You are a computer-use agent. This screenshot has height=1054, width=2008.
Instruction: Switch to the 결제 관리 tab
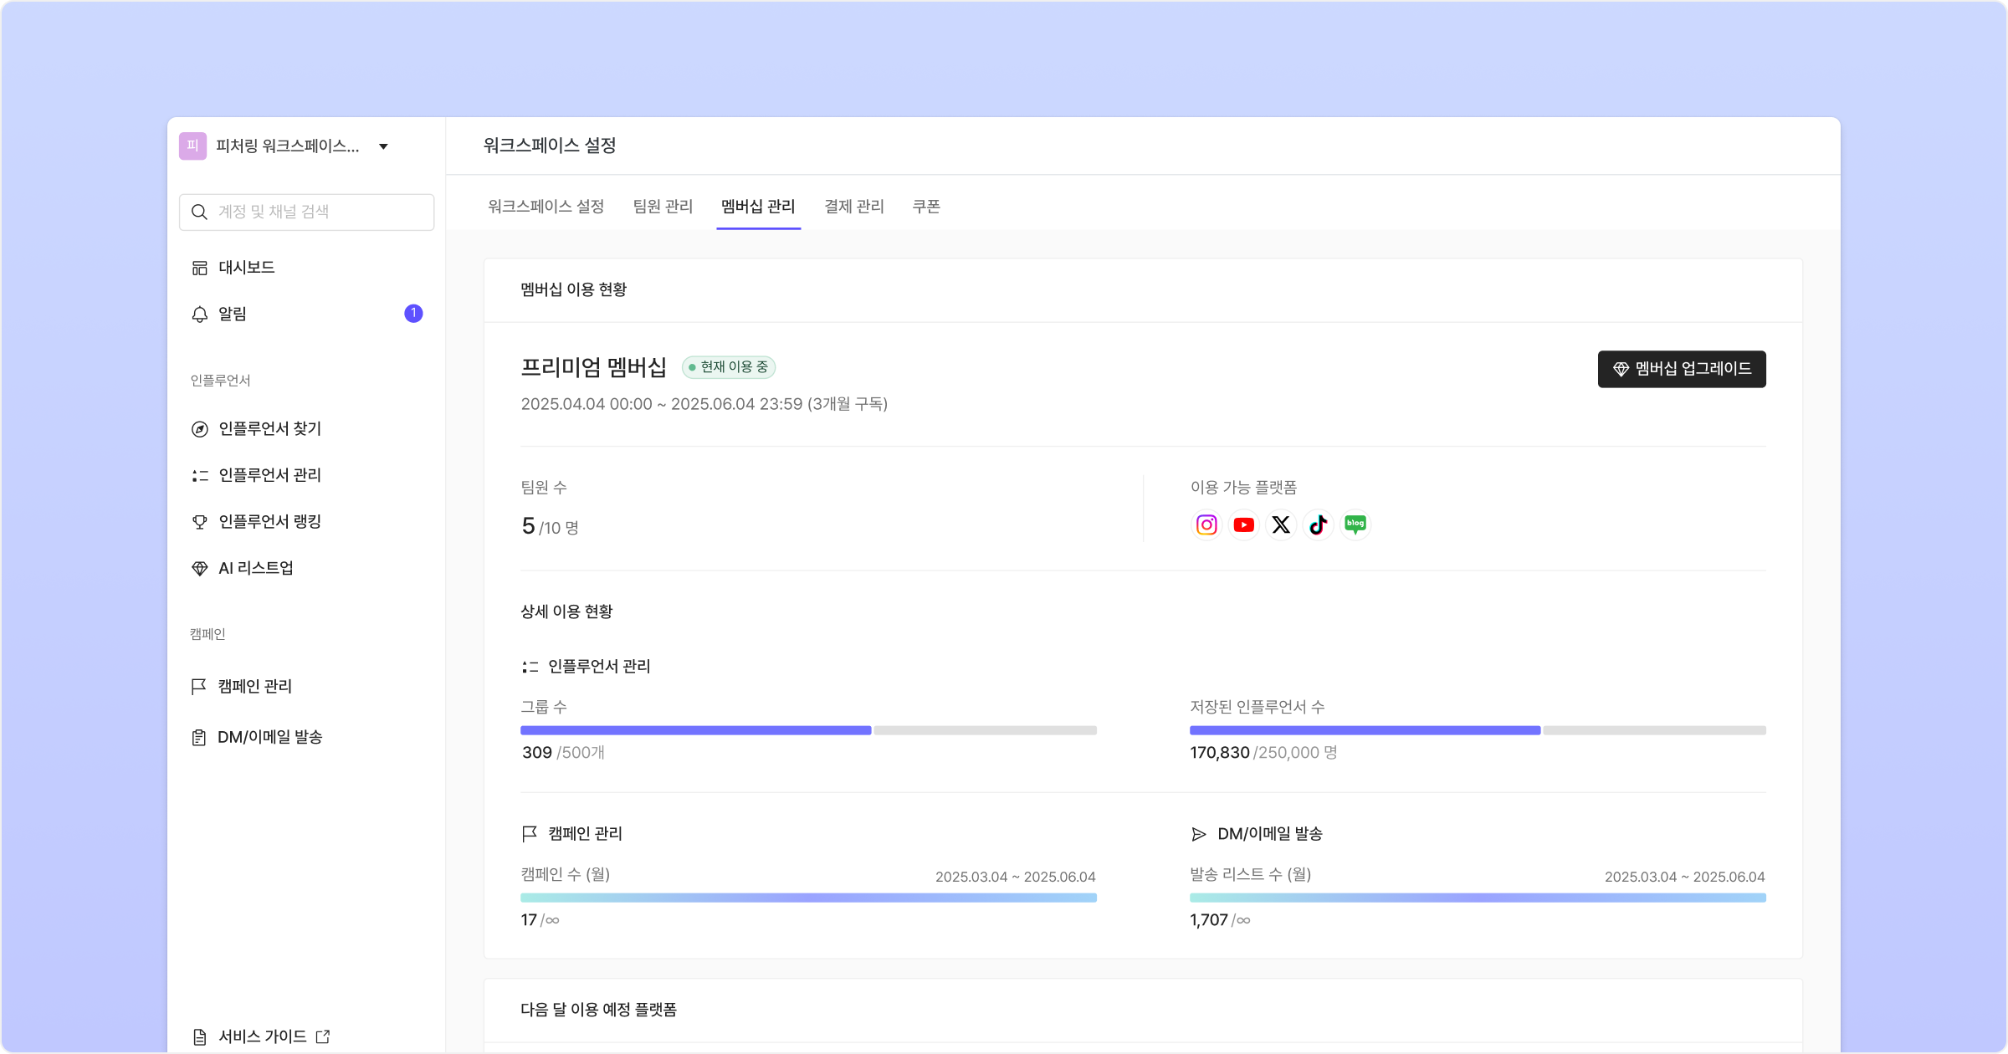[853, 206]
